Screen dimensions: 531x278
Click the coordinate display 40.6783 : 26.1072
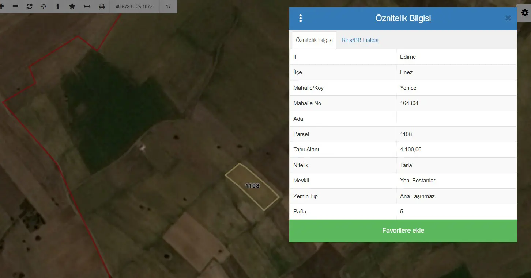tap(134, 7)
